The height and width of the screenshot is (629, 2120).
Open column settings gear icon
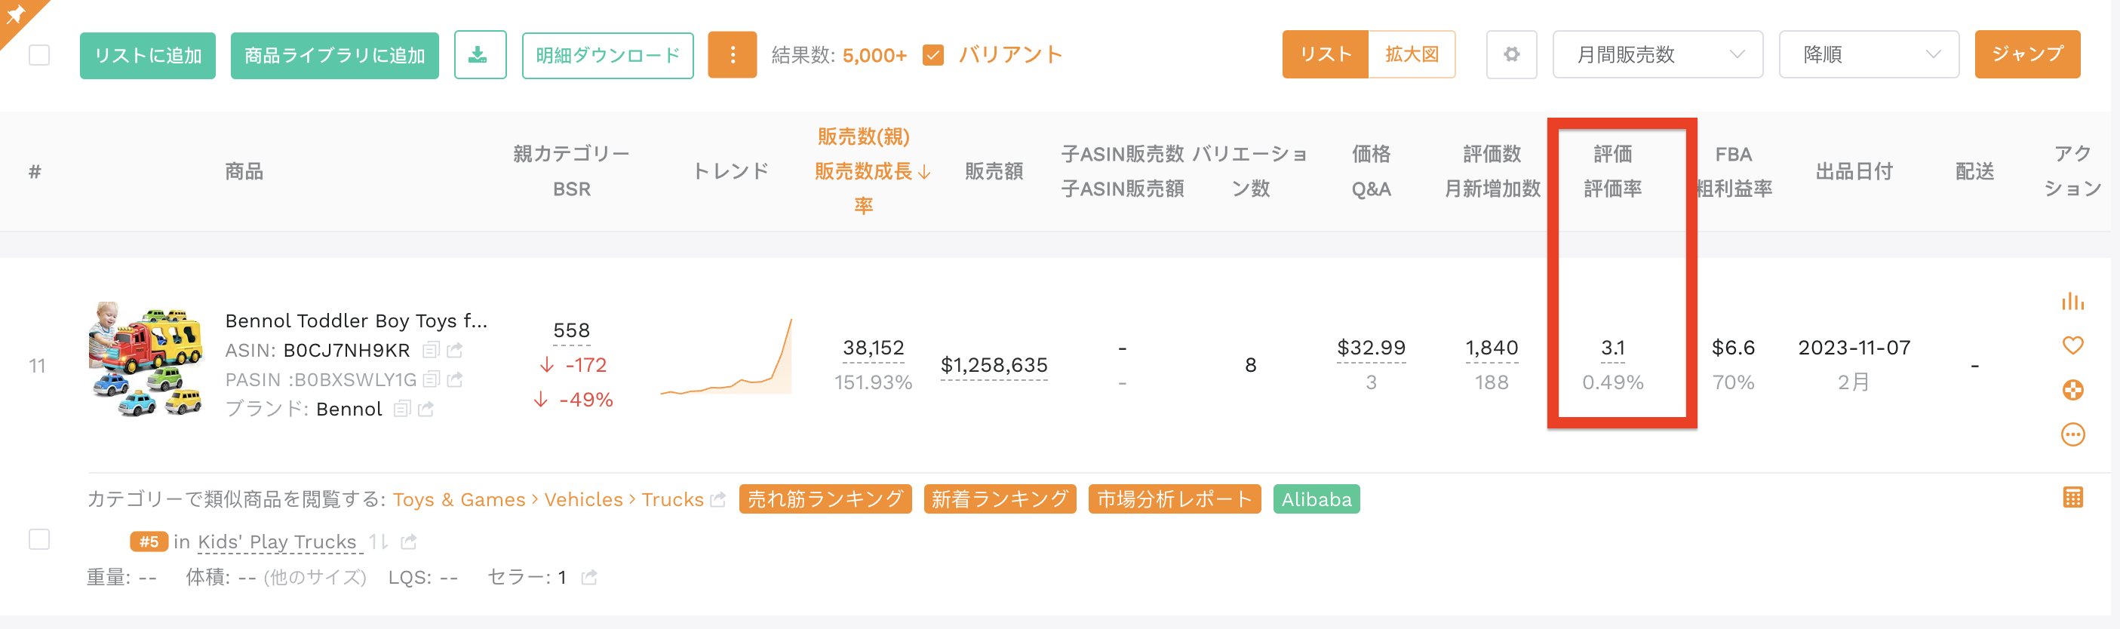[x=1511, y=55]
